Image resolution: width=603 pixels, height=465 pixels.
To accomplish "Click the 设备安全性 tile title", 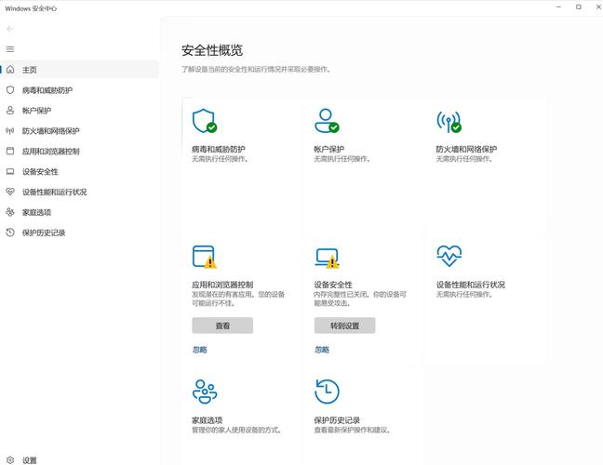I will [333, 285].
